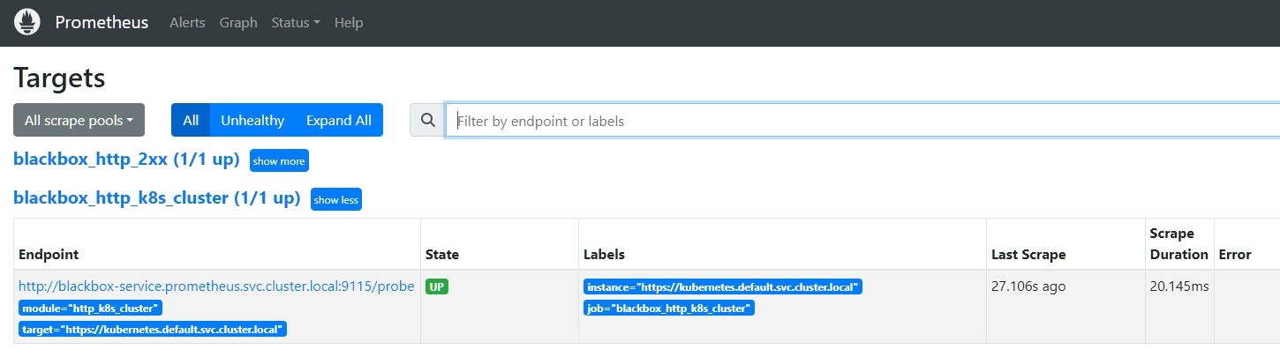Show only Unhealthy targets
The width and height of the screenshot is (1280, 357).
pyautogui.click(x=252, y=121)
